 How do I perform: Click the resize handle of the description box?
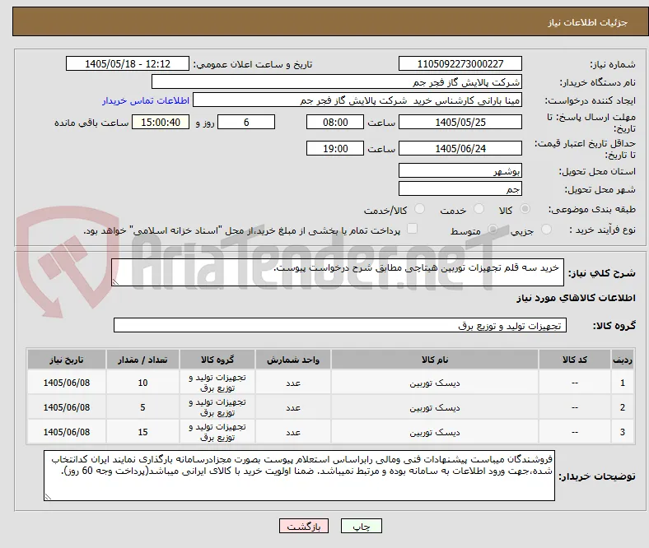point(115,282)
